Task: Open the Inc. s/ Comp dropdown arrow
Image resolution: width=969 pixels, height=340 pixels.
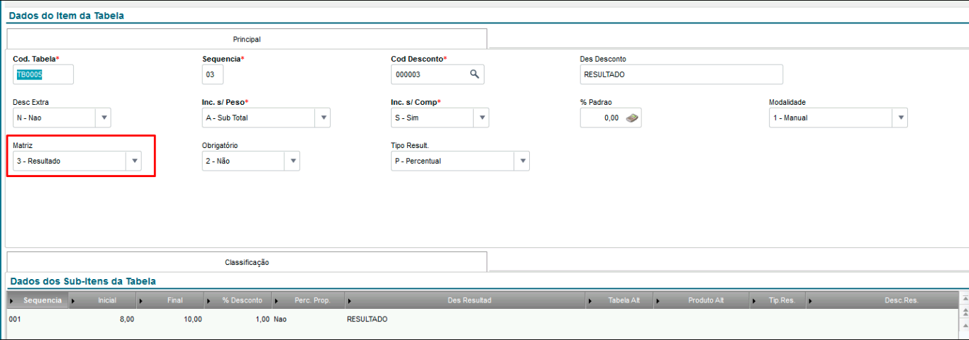Action: pyautogui.click(x=481, y=118)
